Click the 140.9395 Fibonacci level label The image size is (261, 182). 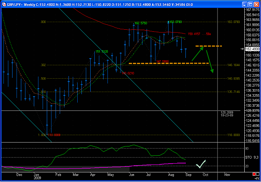[233, 78]
